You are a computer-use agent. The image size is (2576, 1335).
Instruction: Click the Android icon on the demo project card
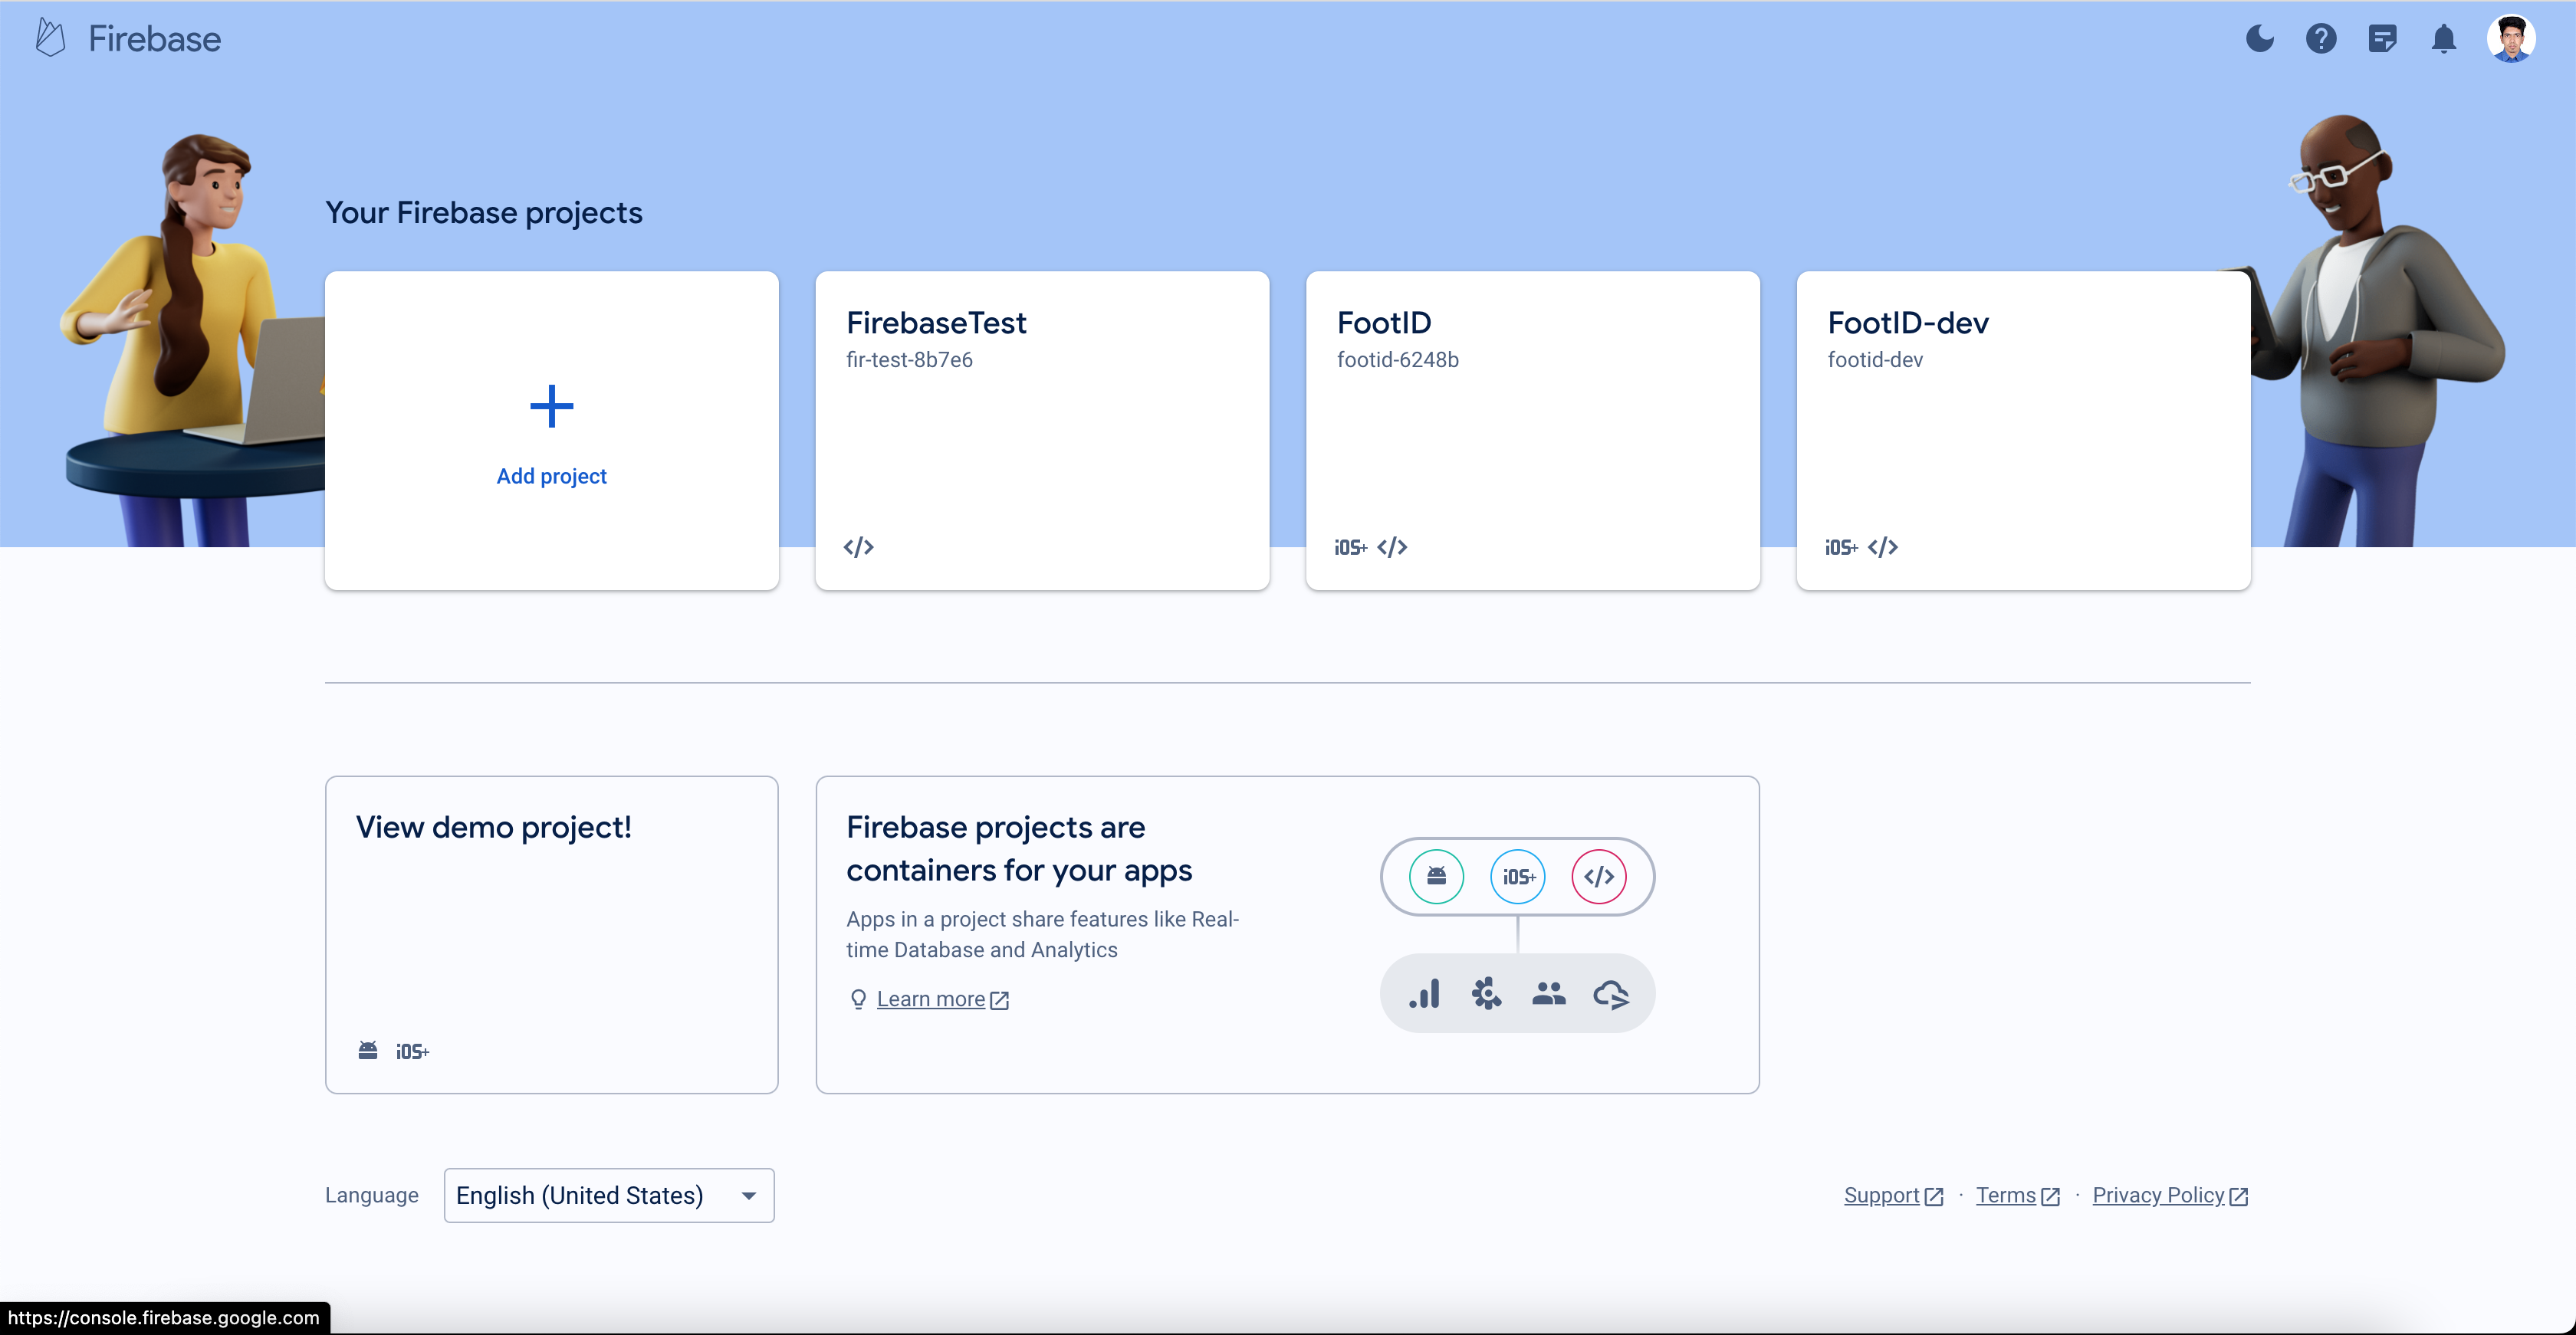coord(367,1050)
